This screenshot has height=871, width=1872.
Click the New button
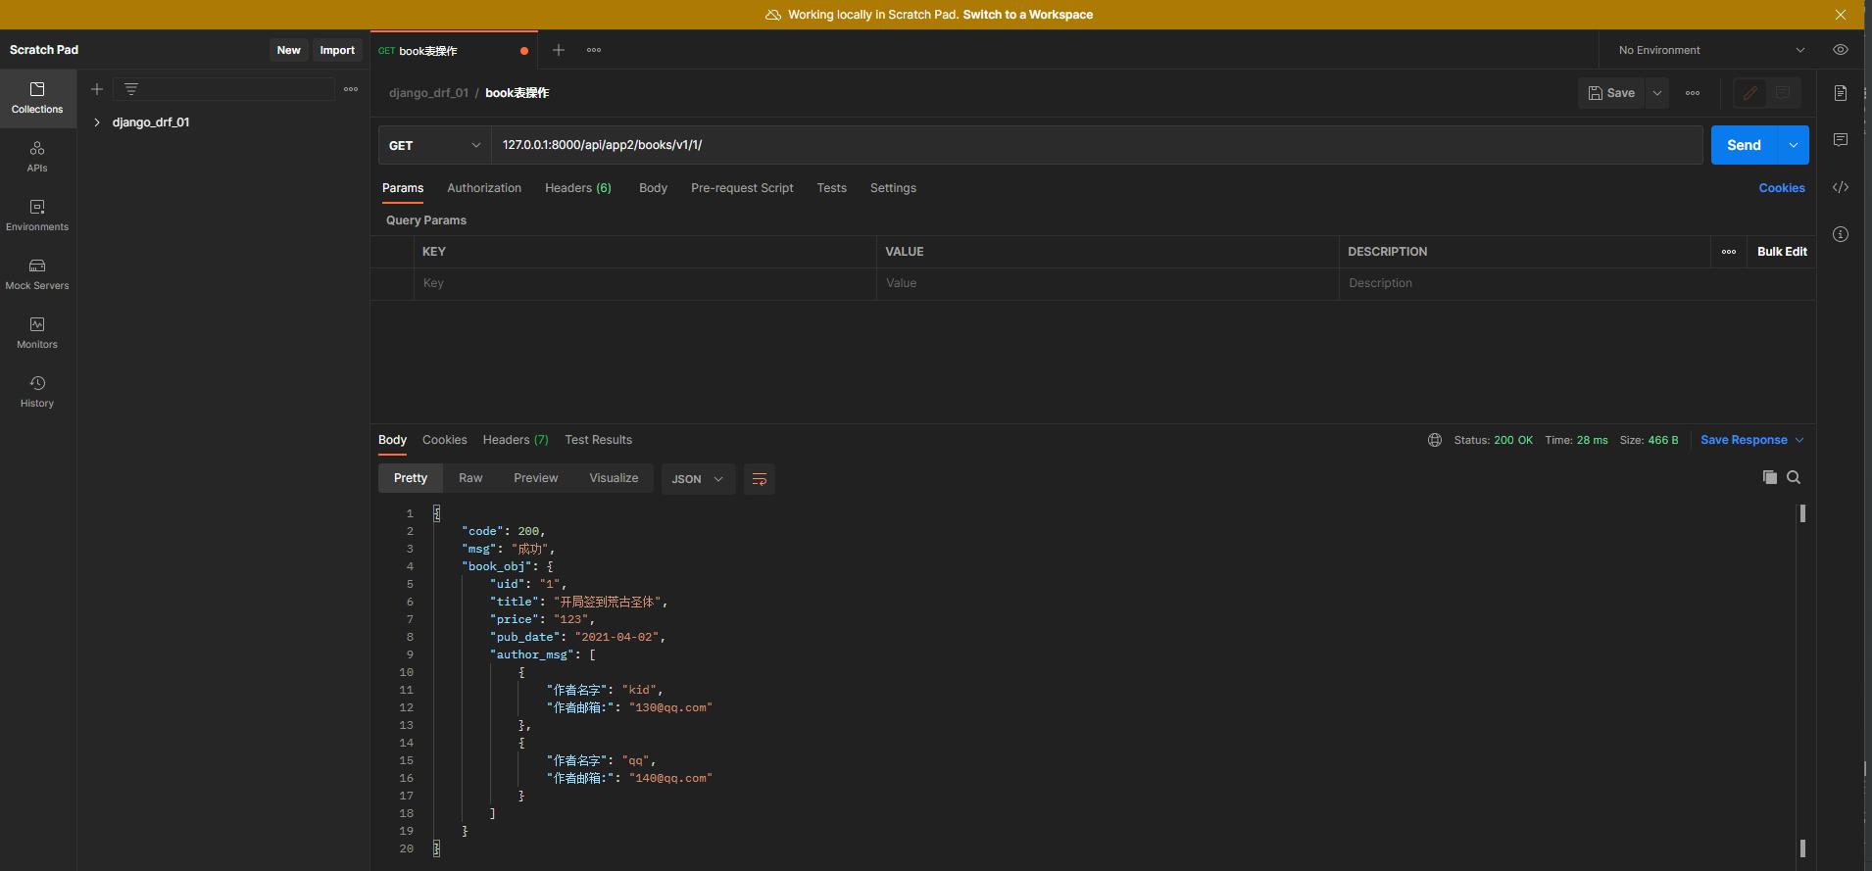pyautogui.click(x=288, y=50)
